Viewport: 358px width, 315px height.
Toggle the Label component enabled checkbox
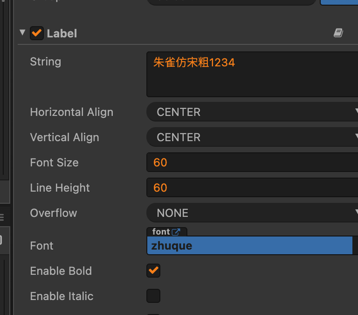[x=36, y=33]
